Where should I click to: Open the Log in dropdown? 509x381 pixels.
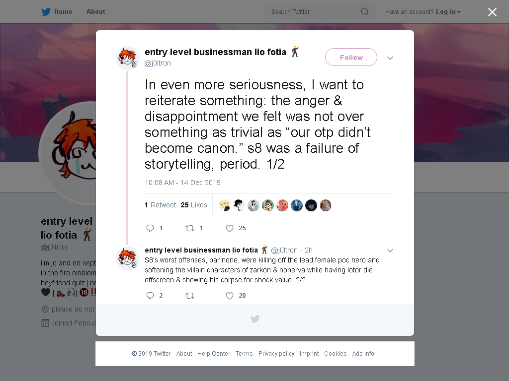click(448, 12)
